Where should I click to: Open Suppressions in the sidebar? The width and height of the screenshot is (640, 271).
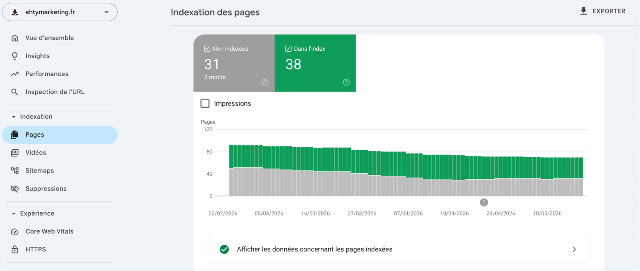click(60, 188)
